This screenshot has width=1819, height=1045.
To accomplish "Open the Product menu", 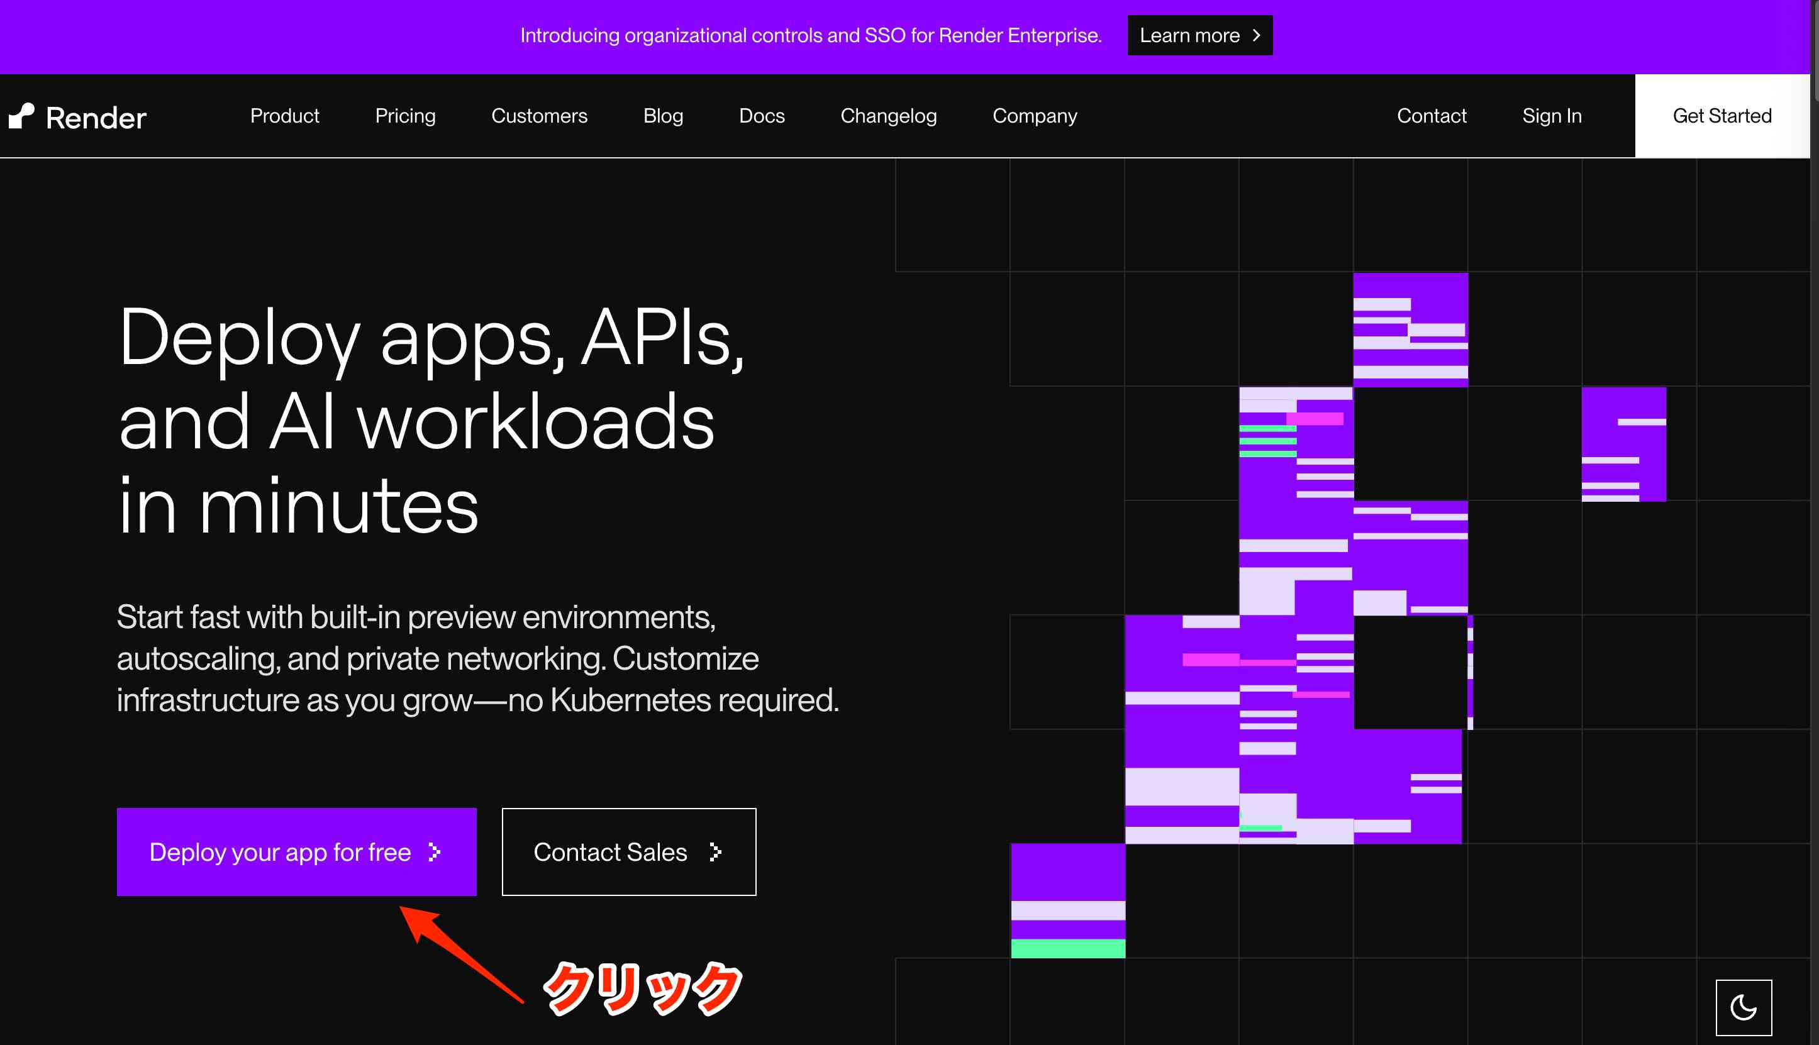I will (284, 116).
